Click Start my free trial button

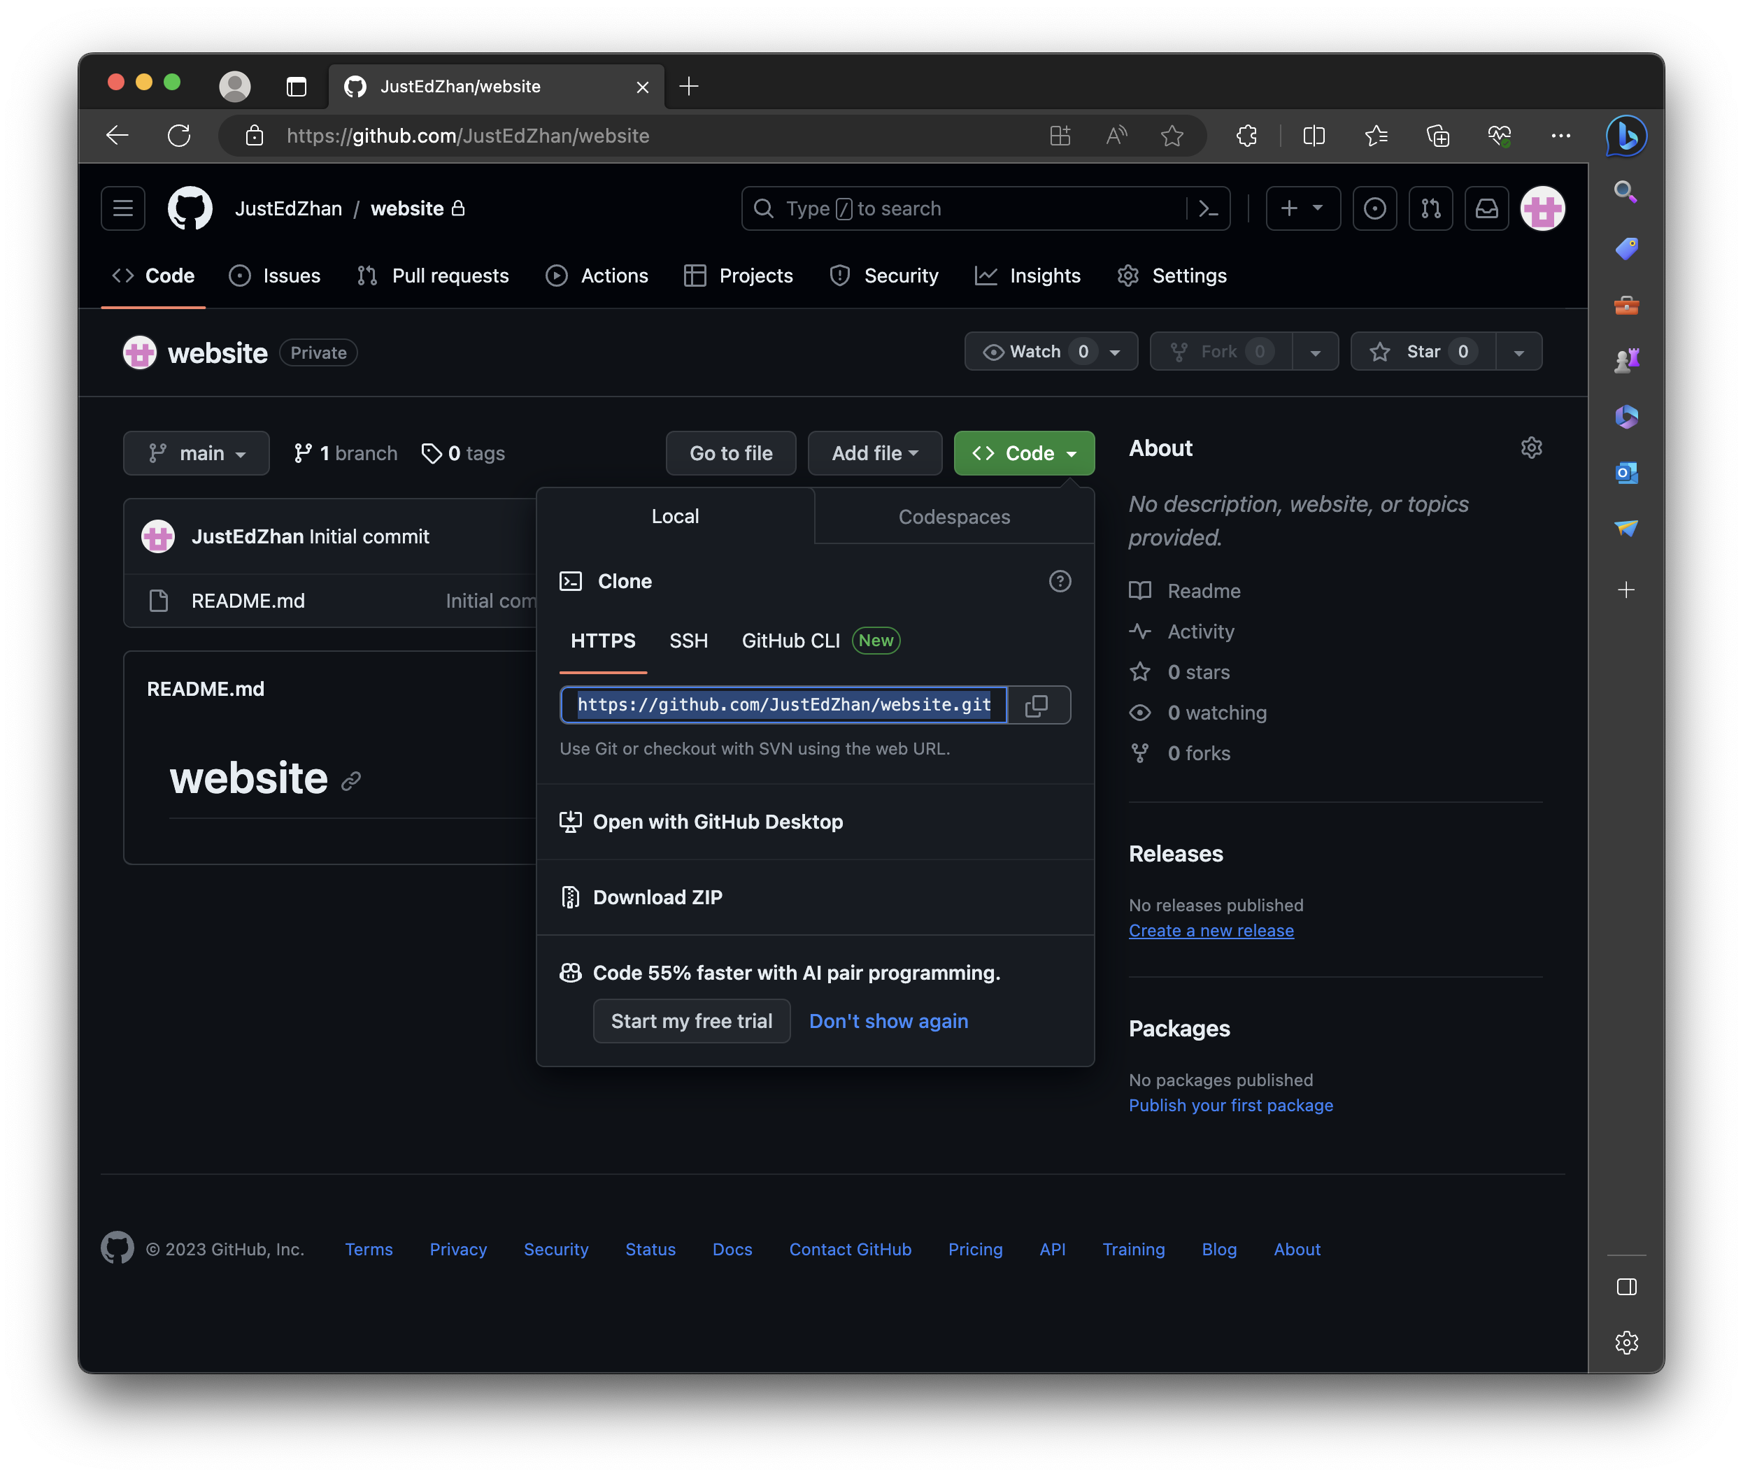pyautogui.click(x=691, y=1020)
